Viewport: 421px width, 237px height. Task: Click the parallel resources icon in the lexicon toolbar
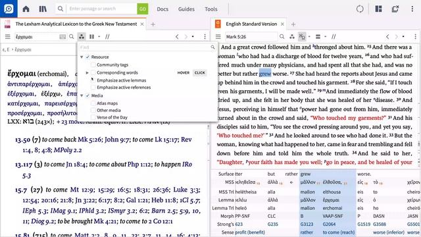pos(91,36)
